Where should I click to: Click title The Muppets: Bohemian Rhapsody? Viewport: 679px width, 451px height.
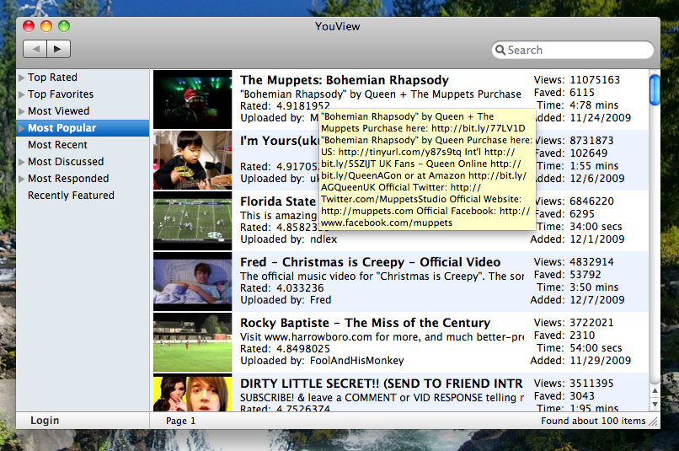[x=345, y=81]
